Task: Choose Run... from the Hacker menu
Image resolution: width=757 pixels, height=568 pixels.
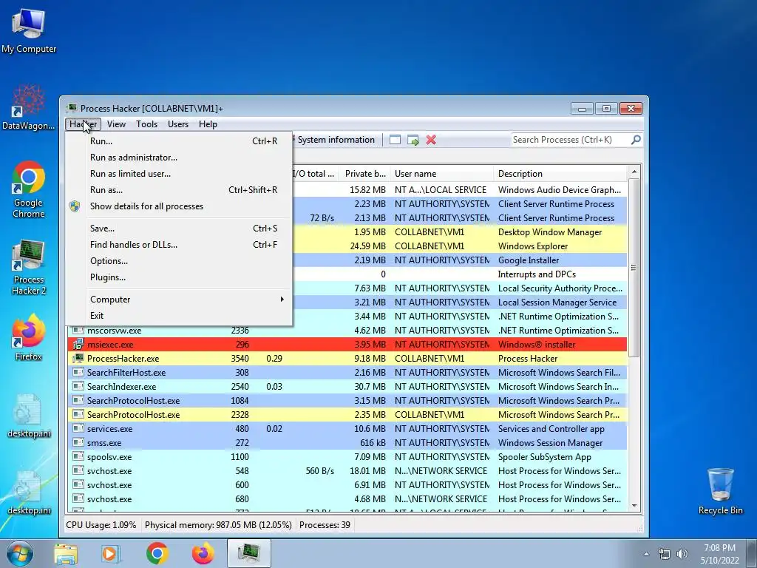Action: click(179, 141)
